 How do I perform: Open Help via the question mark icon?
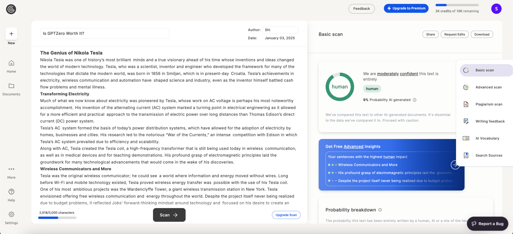tap(11, 192)
